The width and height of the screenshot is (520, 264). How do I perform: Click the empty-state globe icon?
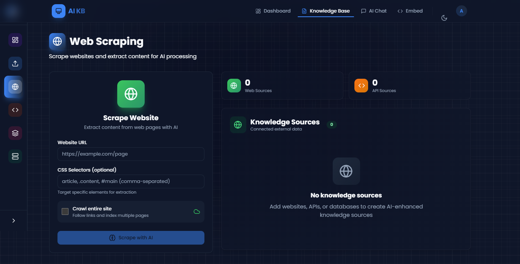click(346, 171)
